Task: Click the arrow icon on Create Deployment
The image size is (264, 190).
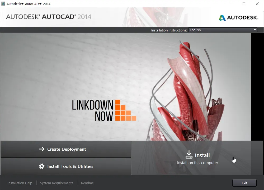Action: [x=42, y=149]
